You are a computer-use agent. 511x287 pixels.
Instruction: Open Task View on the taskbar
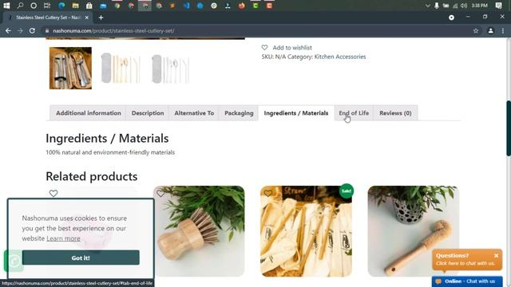[x=47, y=6]
